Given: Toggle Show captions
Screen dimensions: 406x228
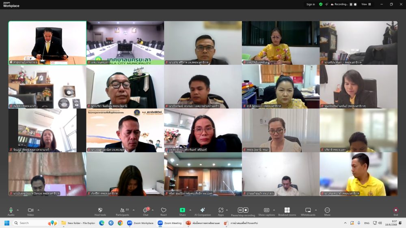Looking at the screenshot, I should (266, 210).
